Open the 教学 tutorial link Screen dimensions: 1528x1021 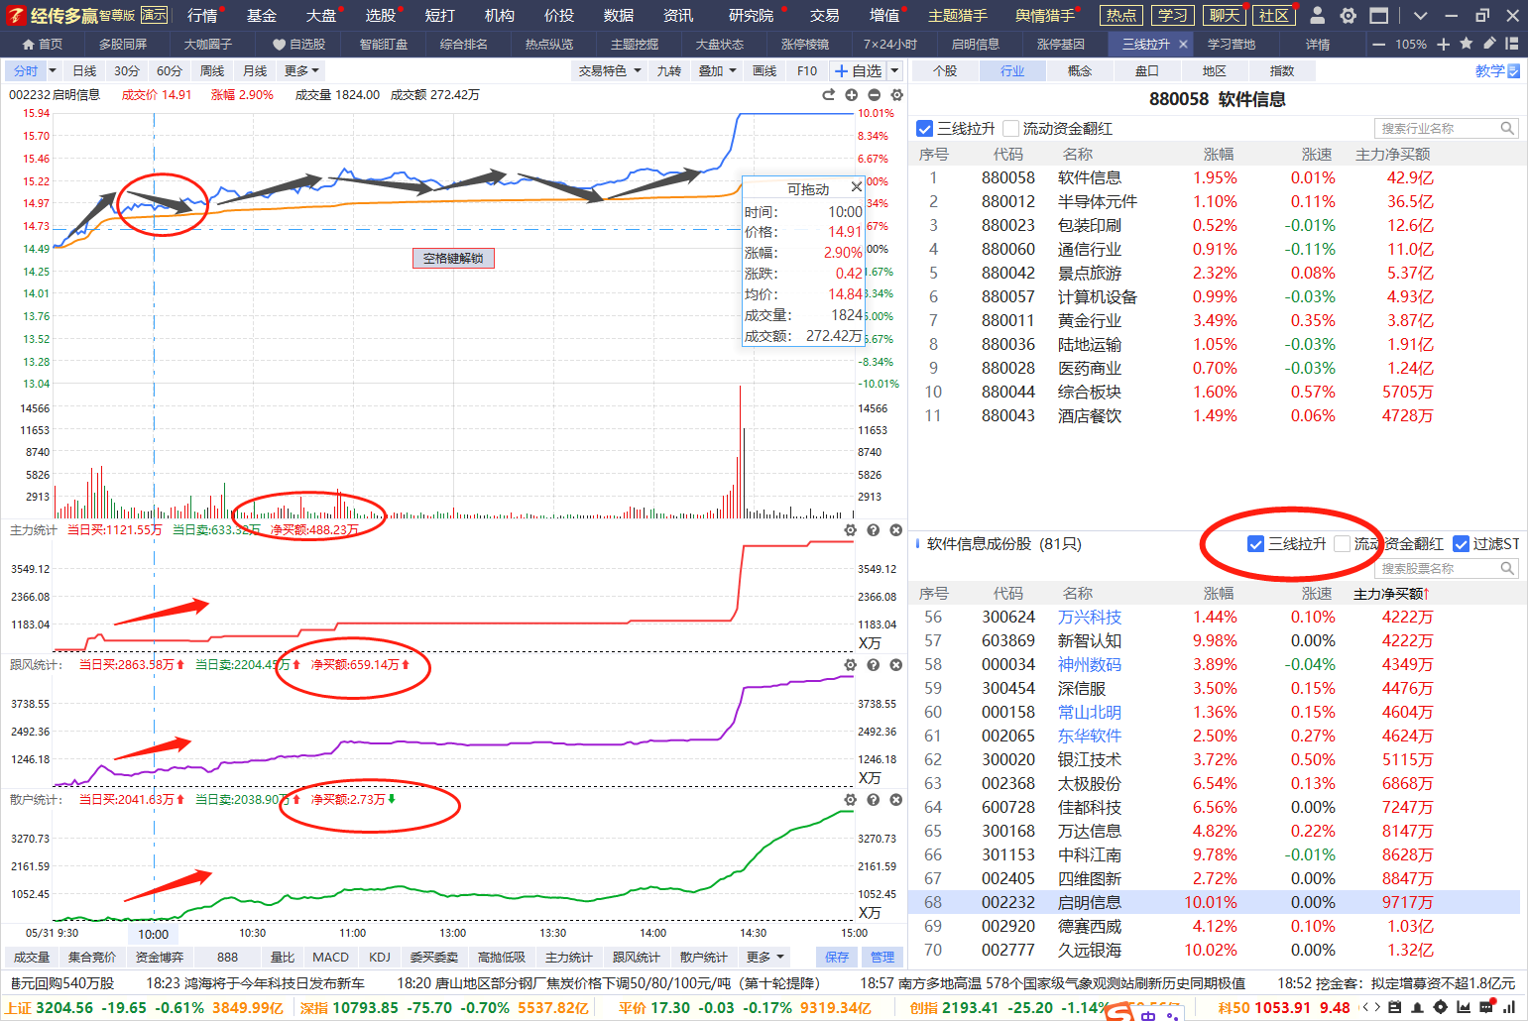pos(1496,70)
